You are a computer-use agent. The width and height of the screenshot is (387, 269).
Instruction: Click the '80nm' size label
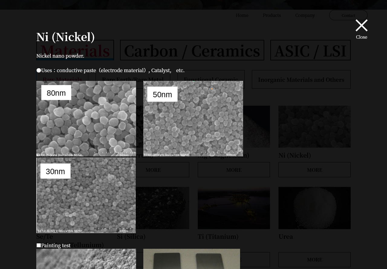[56, 93]
